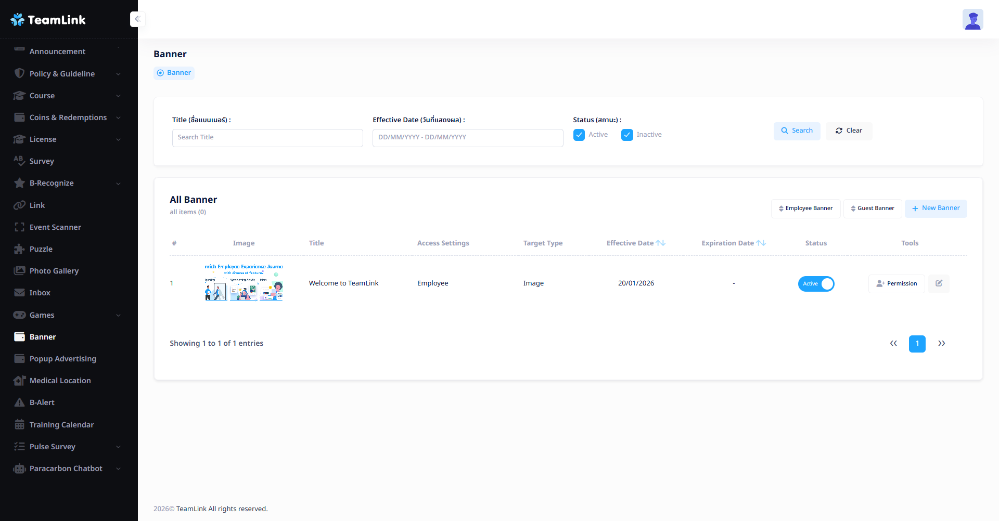Go to the previous page arrow

point(893,343)
